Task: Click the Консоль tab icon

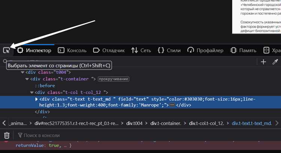Action: coord(61,50)
